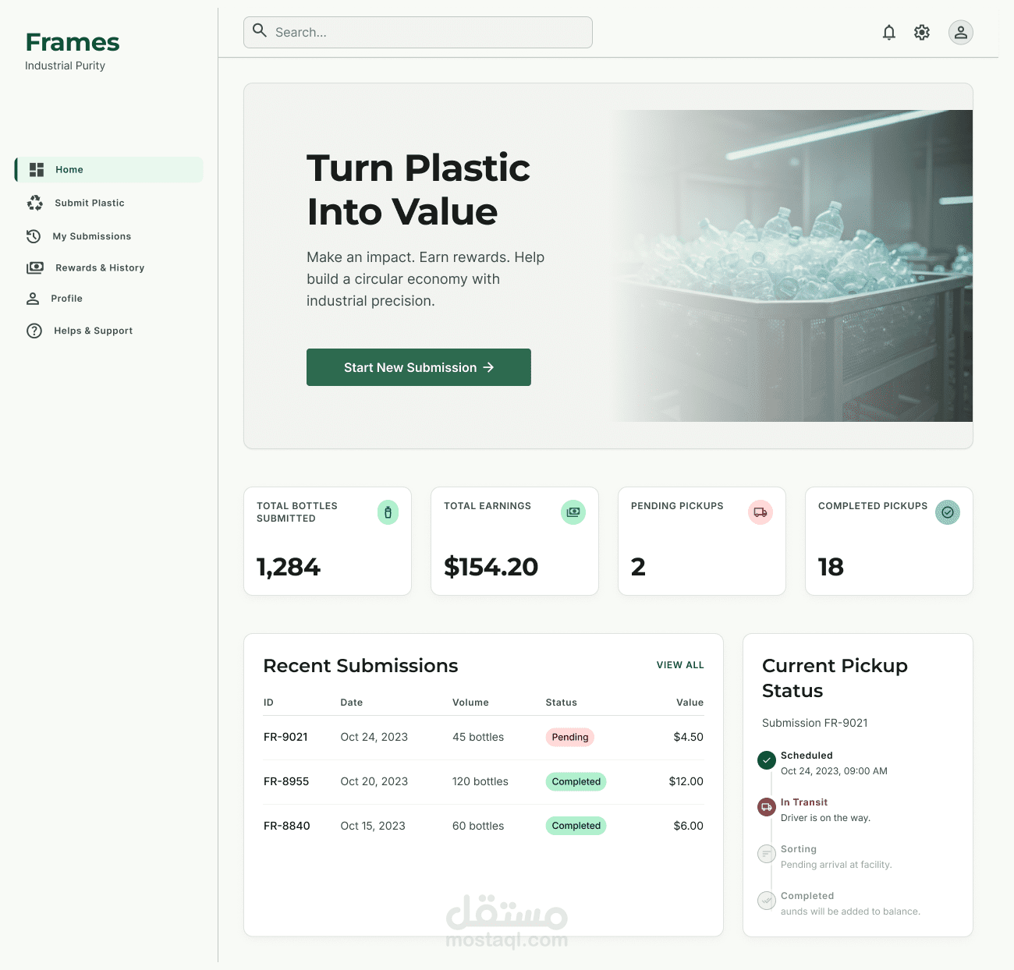Click the 120 bottles volume cell
This screenshot has width=1014, height=970.
[480, 781]
